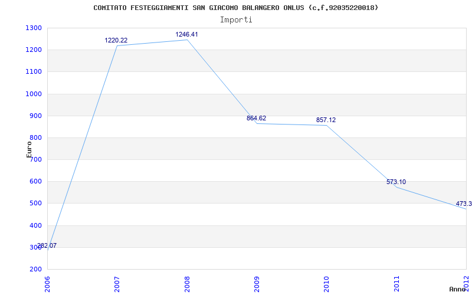This screenshot has height=295, width=472.
Task: Click the 473.3 data label
Action: (x=464, y=204)
